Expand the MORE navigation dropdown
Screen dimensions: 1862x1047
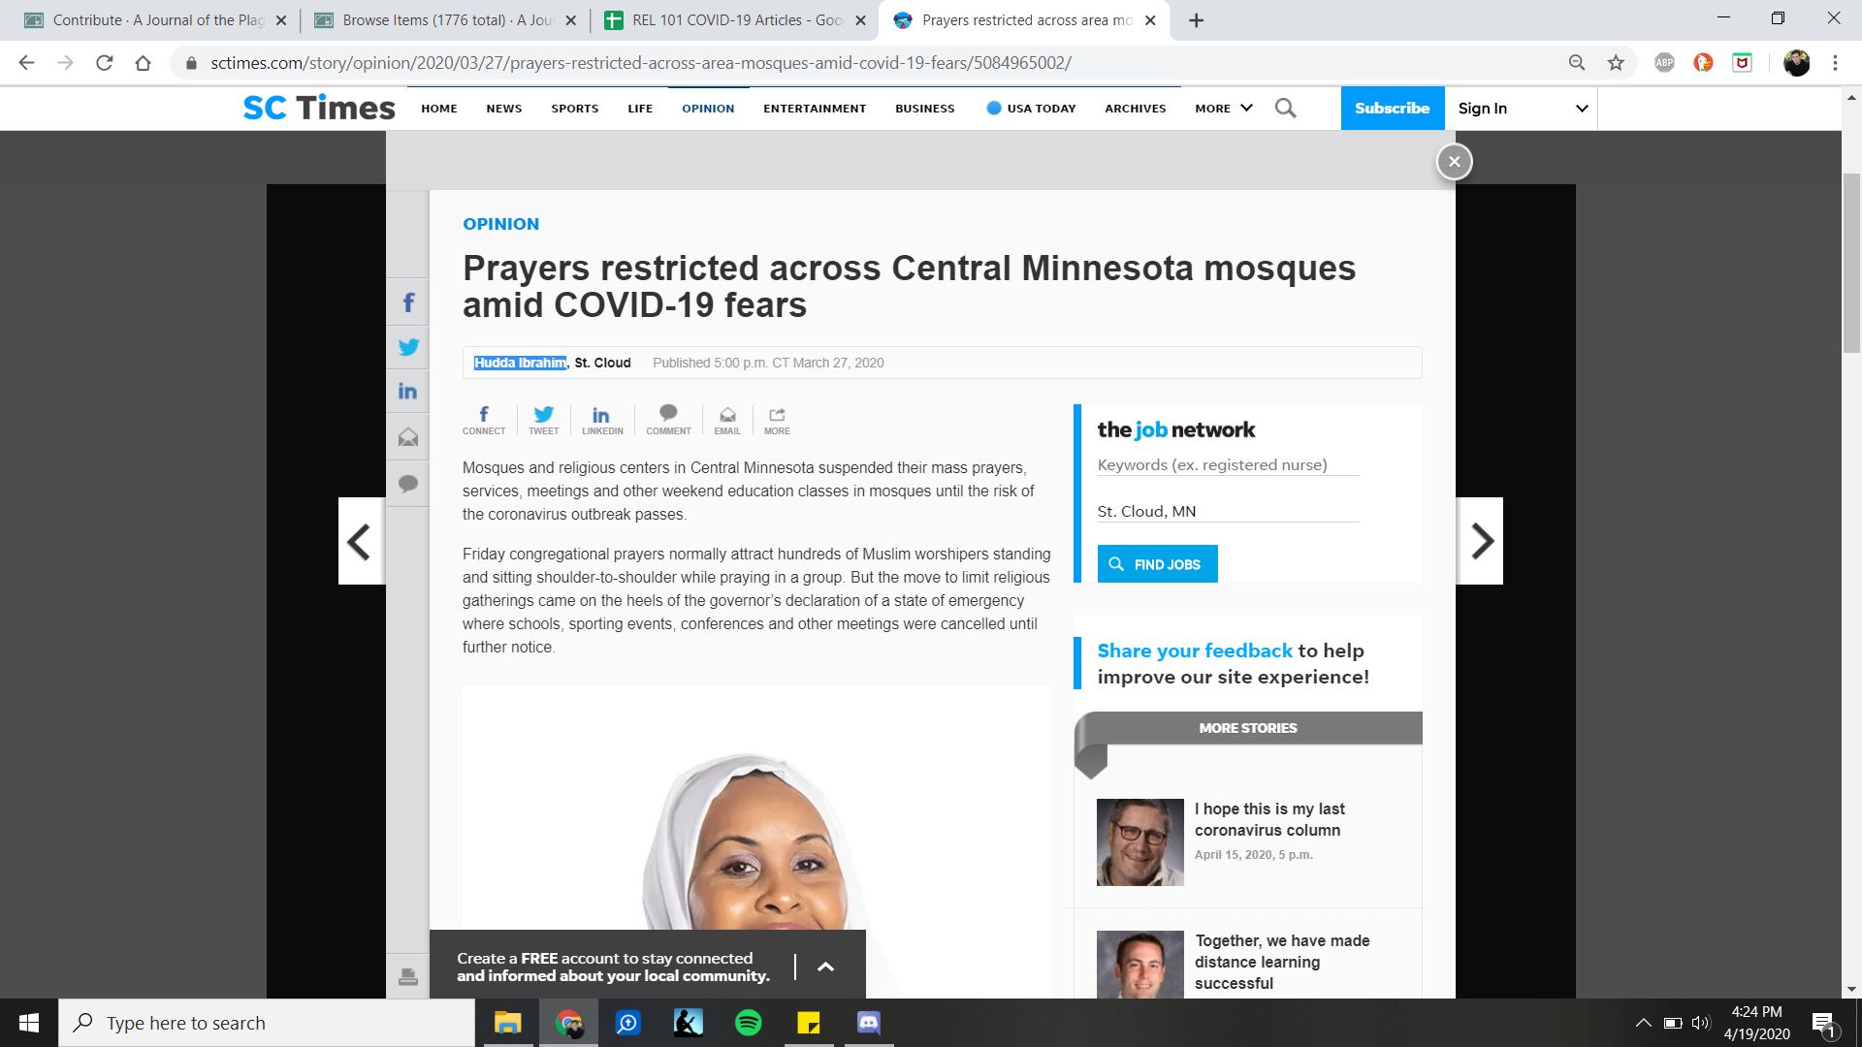pyautogui.click(x=1224, y=108)
